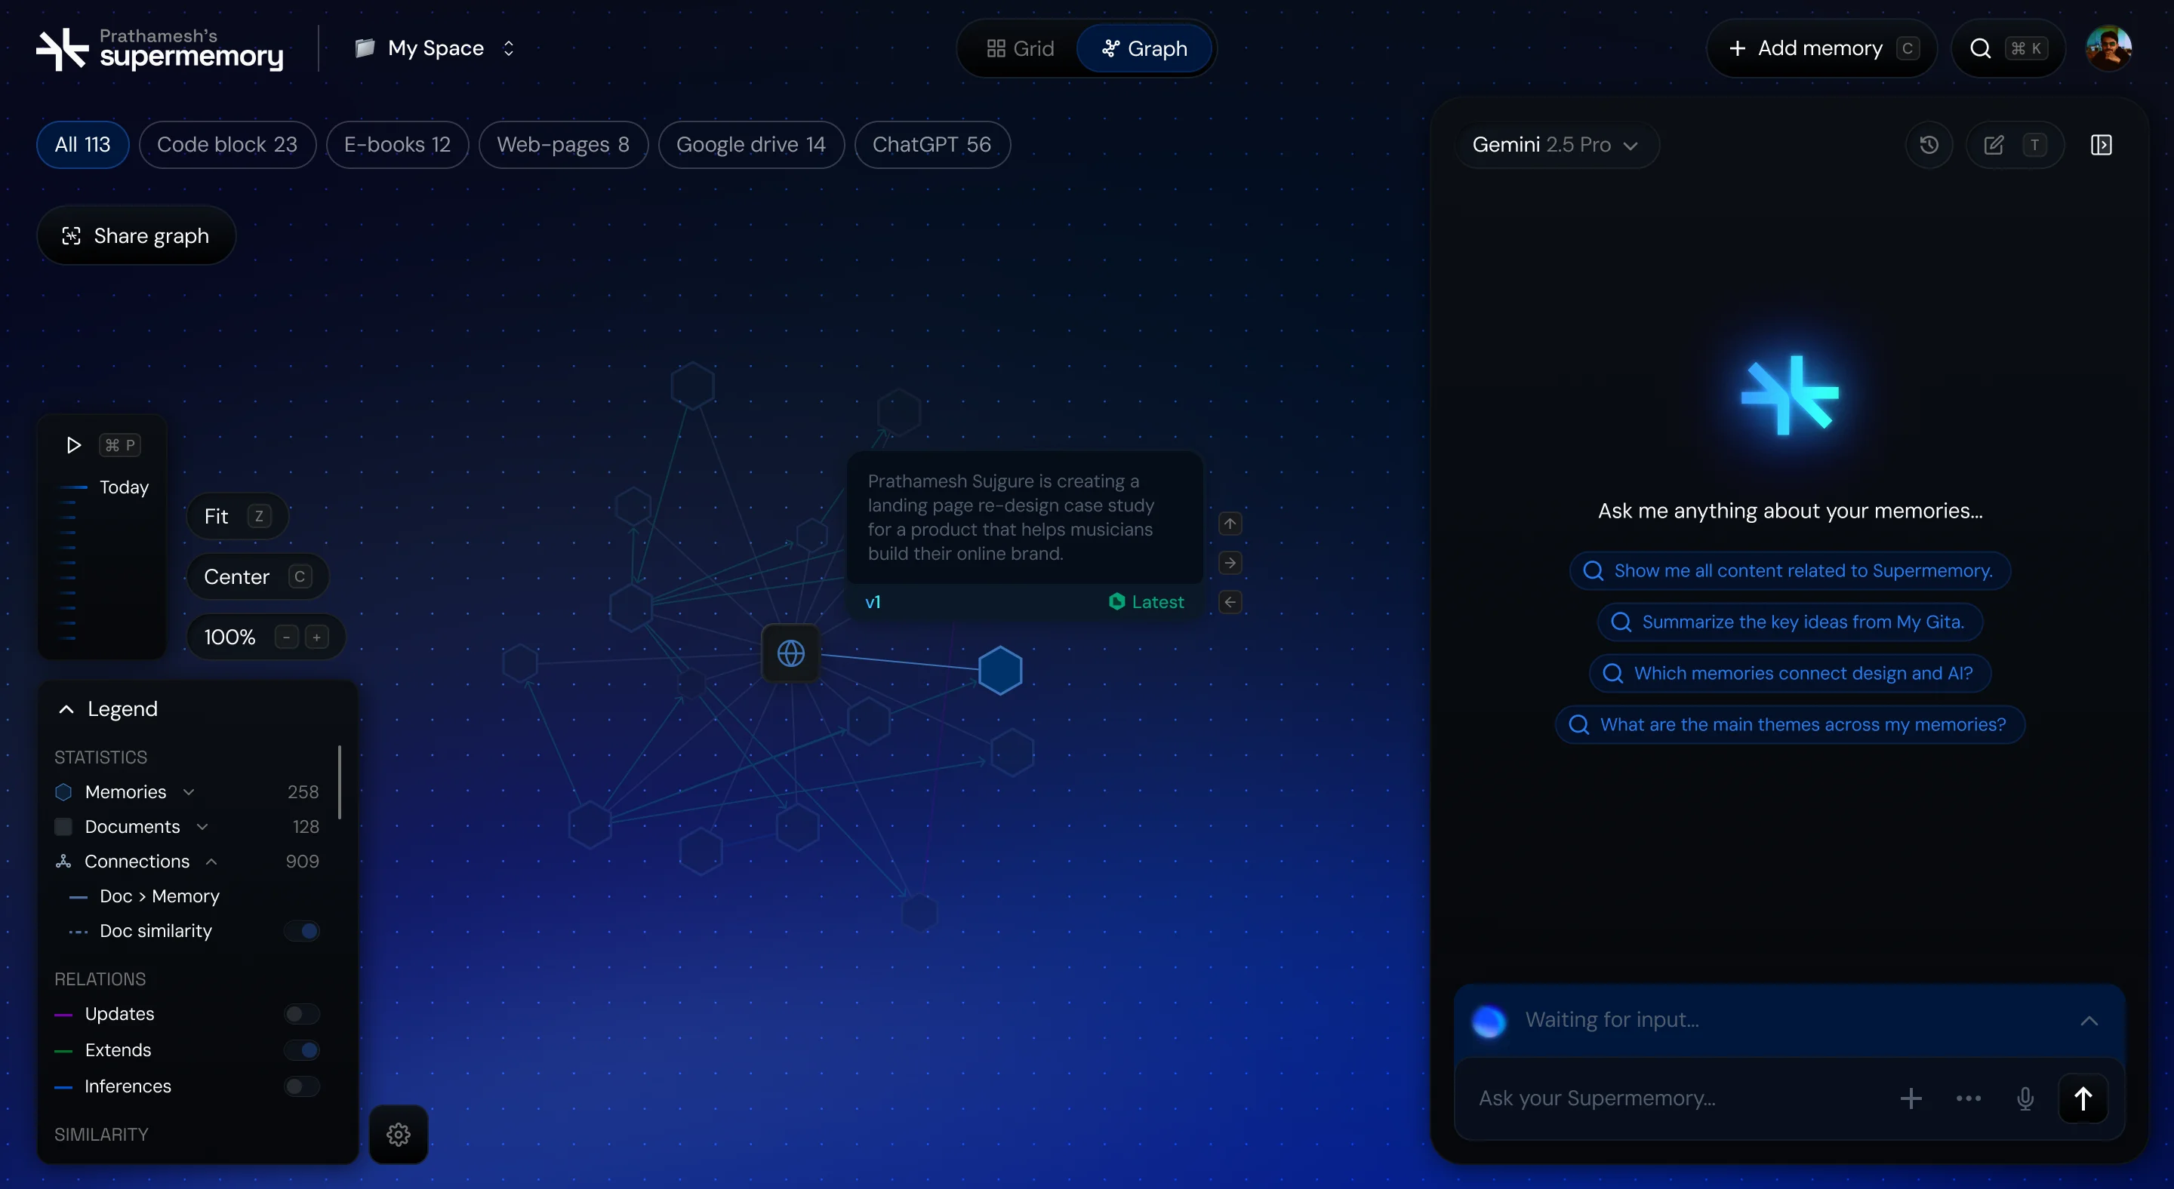The height and width of the screenshot is (1189, 2174).
Task: Play the timeline with the play icon
Action: 72,445
